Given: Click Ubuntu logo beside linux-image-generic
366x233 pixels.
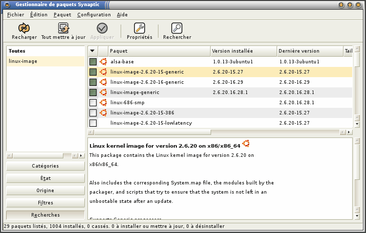Looking at the screenshot, I should [103, 92].
